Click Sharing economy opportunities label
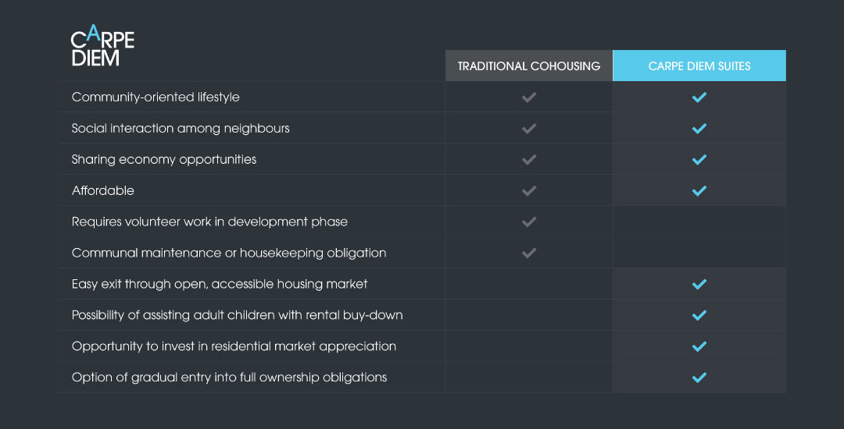844x429 pixels. 164,159
